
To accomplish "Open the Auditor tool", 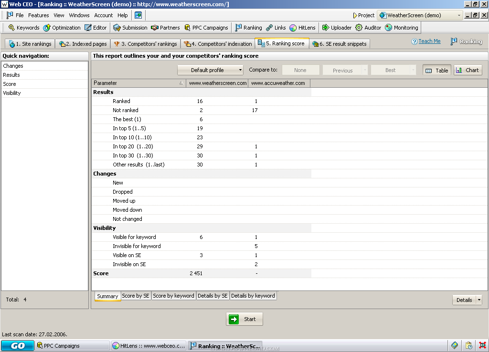I will 368,28.
